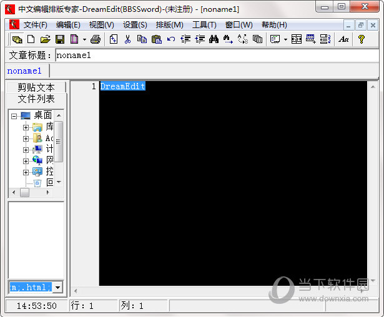This screenshot has width=384, height=317.
Task: Click the green-lined screen layout icon
Action: point(275,39)
